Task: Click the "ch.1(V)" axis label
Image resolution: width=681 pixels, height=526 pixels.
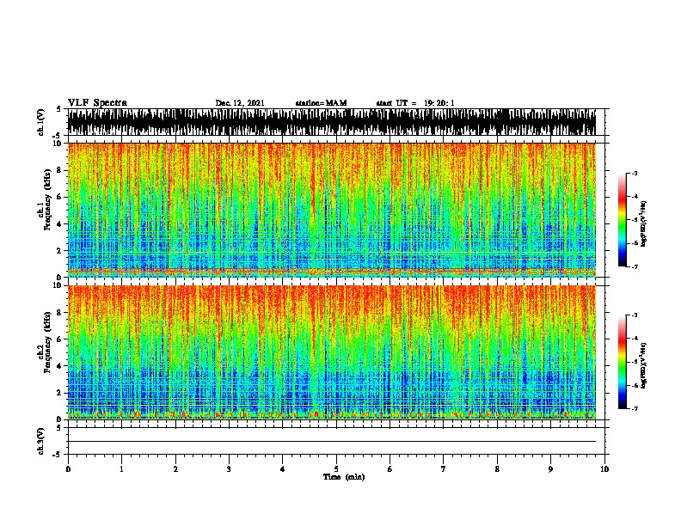Action: point(41,122)
